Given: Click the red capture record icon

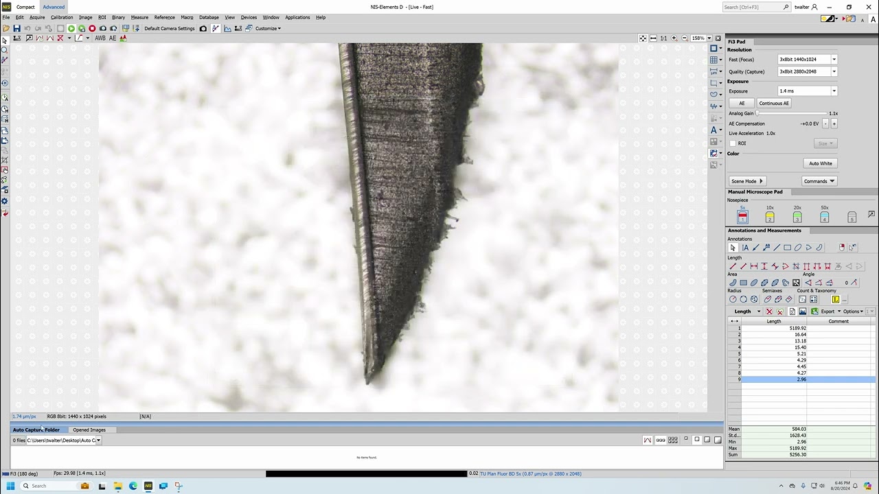Looking at the screenshot, I should (x=92, y=29).
